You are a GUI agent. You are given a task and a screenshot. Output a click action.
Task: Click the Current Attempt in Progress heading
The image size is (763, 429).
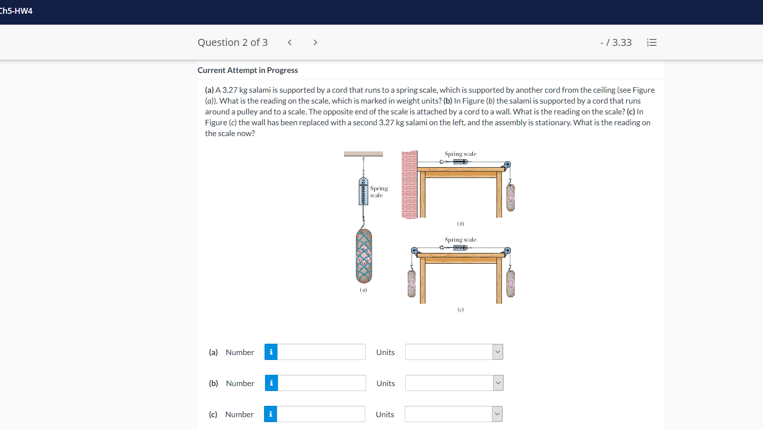248,70
